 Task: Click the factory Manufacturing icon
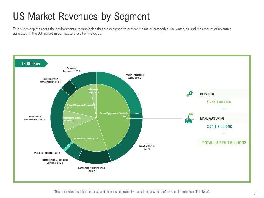point(189,118)
